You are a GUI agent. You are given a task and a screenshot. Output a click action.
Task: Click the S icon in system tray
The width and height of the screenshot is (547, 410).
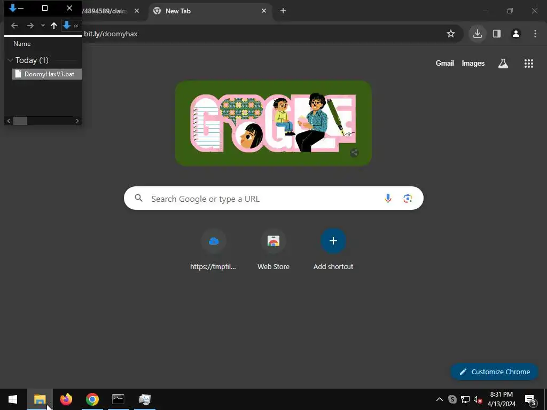coord(452,399)
